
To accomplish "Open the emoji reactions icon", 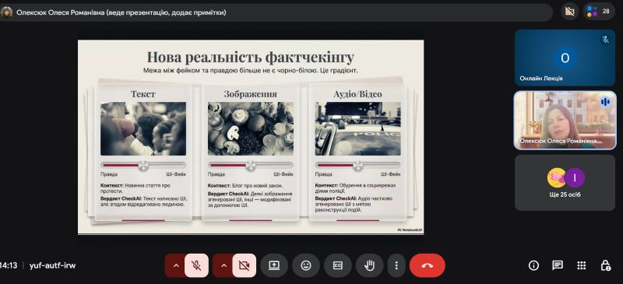I will (306, 265).
